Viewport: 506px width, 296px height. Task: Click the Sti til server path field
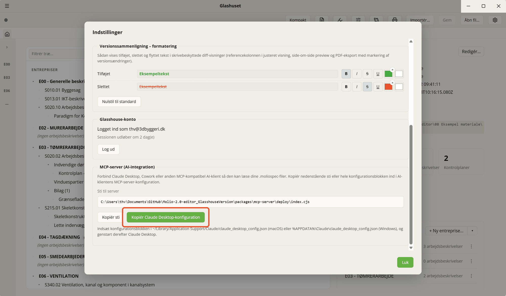point(250,202)
